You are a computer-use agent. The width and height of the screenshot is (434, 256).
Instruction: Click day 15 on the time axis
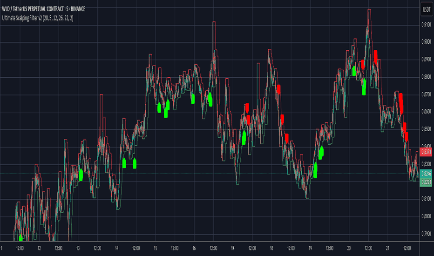[155, 248]
